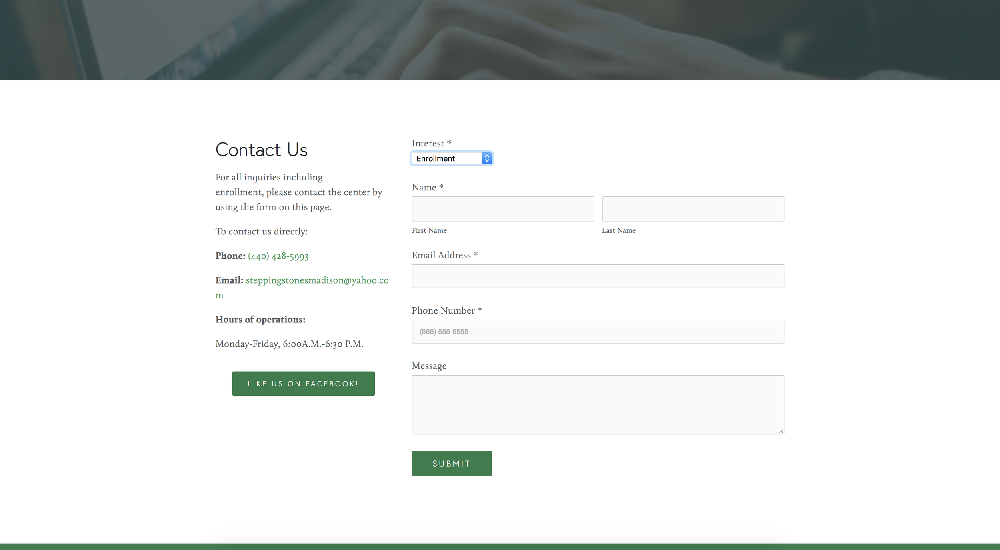Viewport: 1000px width, 550px height.
Task: Grab the Message box resize handle
Action: 781,431
